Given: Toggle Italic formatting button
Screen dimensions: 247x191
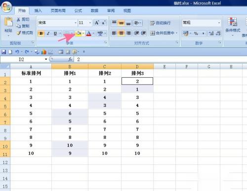Looking at the screenshot, I should tap(48, 33).
